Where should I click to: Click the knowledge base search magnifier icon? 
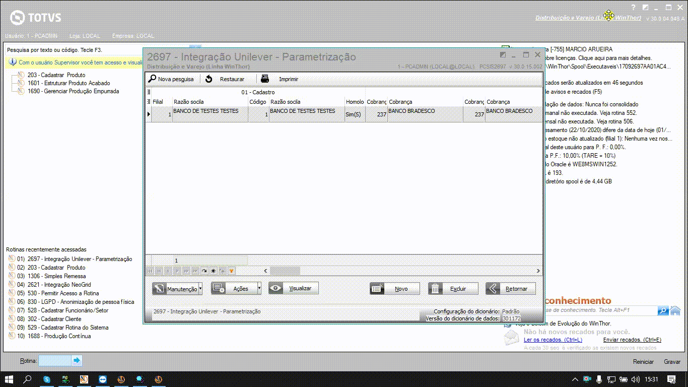coord(663,310)
